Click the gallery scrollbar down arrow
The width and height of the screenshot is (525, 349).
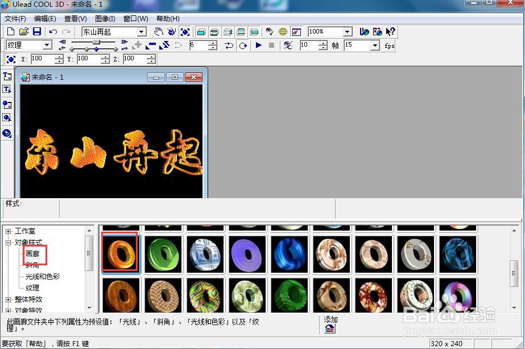(x=514, y=307)
